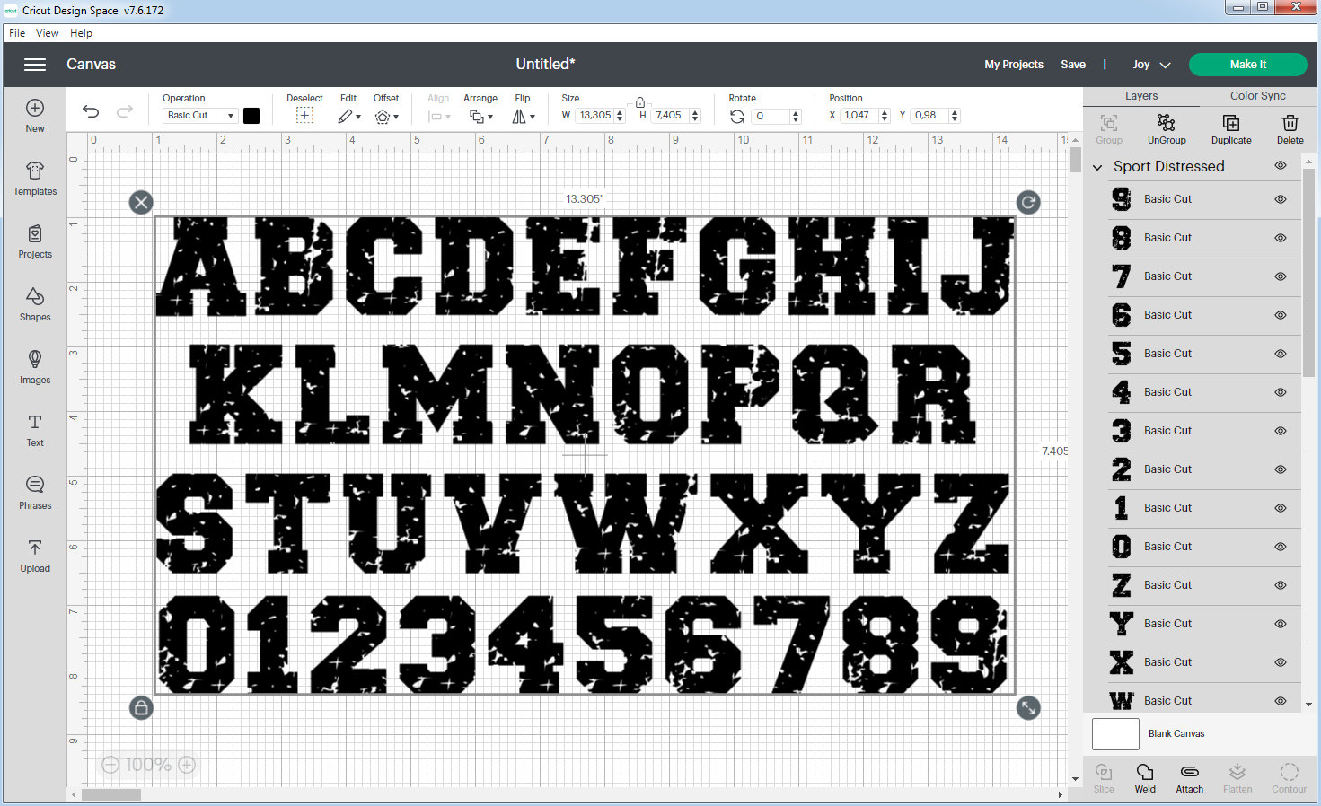
Task: Open the Flip dropdown
Action: 524,116
